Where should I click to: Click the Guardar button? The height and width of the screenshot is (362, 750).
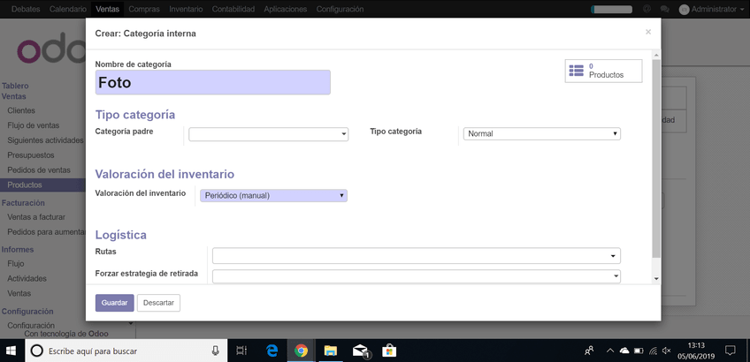(x=114, y=303)
